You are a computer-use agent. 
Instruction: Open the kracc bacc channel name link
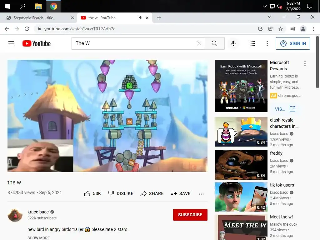tap(38, 212)
